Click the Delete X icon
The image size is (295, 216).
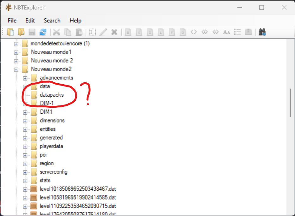coord(114,32)
